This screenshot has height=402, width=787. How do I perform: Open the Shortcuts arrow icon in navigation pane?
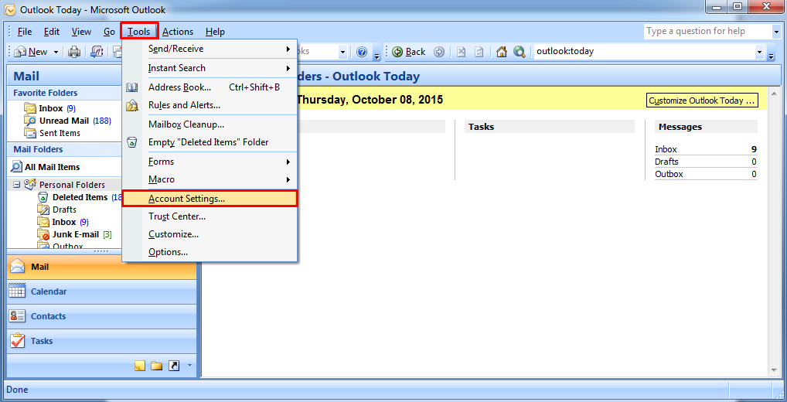click(174, 366)
